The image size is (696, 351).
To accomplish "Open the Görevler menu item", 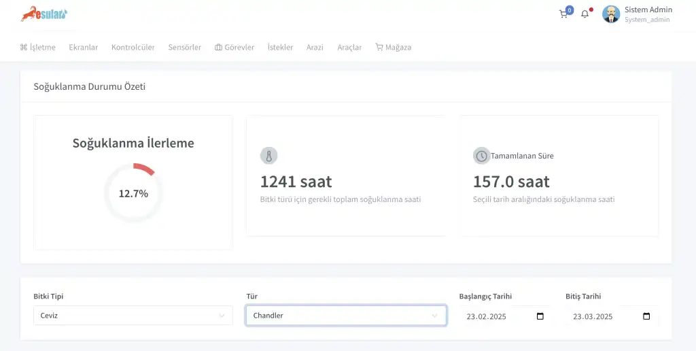I will pos(234,48).
